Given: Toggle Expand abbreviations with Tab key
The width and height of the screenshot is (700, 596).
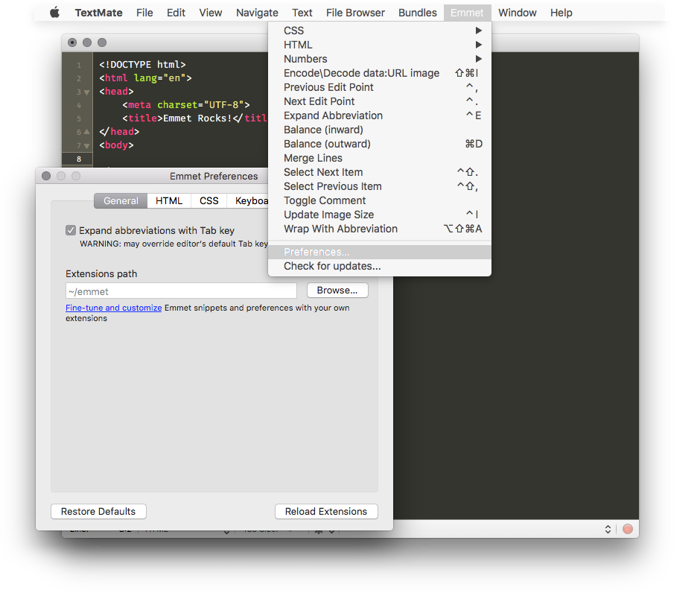Looking at the screenshot, I should [x=71, y=230].
